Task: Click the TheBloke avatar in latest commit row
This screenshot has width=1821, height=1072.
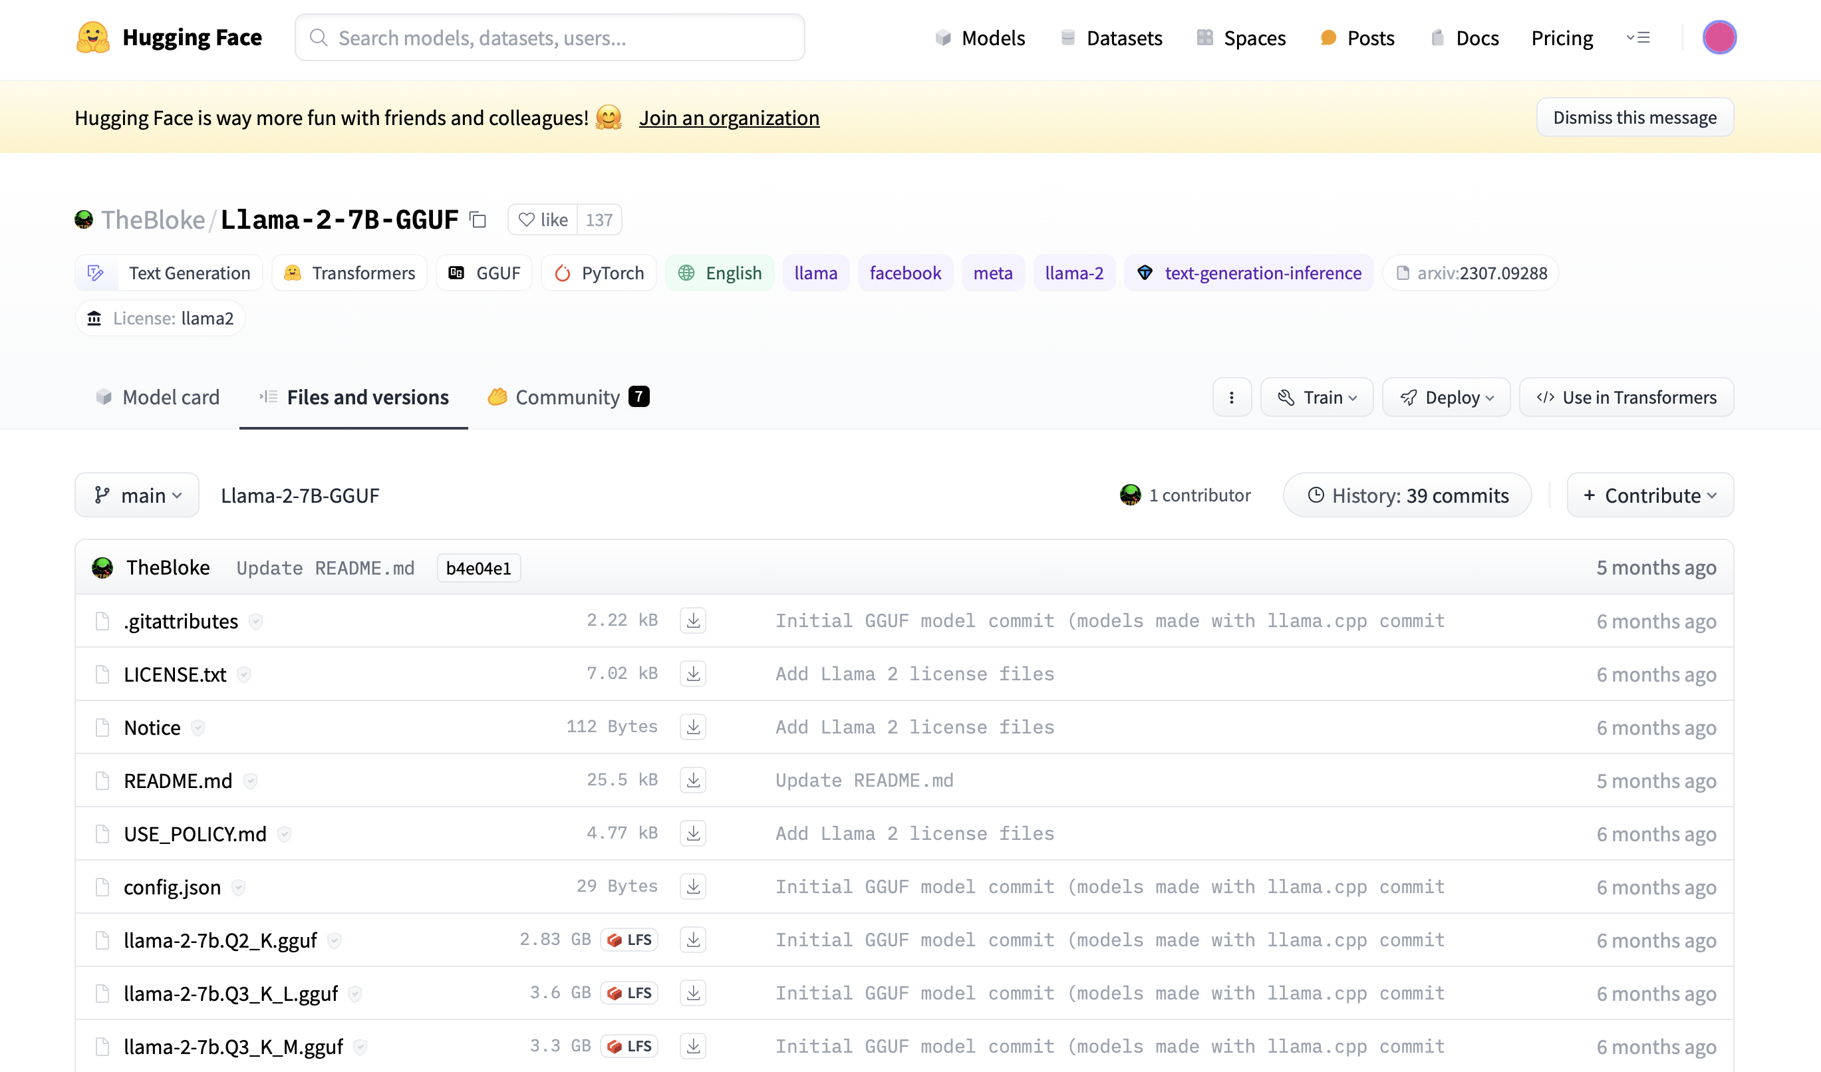Action: pyautogui.click(x=102, y=568)
